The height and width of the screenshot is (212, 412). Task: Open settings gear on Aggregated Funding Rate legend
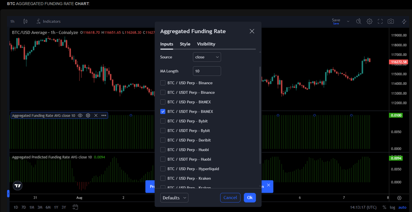(x=88, y=116)
